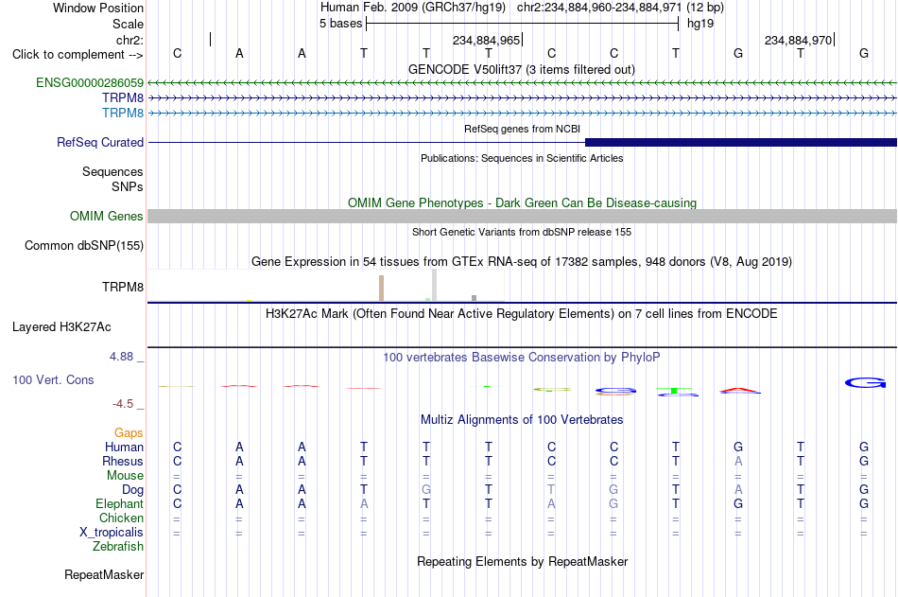Click the large blue G conservation logo
Image resolution: width=898 pixels, height=597 pixels.
[865, 382]
